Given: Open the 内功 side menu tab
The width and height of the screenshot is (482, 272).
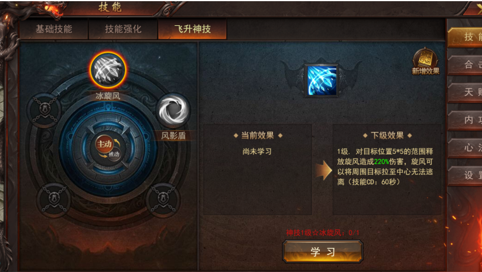Looking at the screenshot, I should point(465,120).
